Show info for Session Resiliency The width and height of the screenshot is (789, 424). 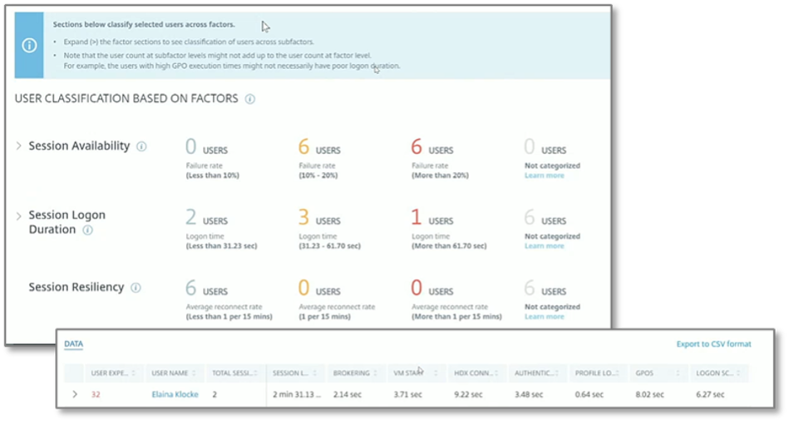click(x=136, y=288)
